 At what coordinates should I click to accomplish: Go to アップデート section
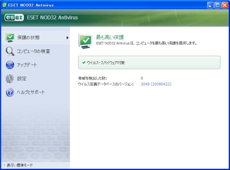coord(27,65)
